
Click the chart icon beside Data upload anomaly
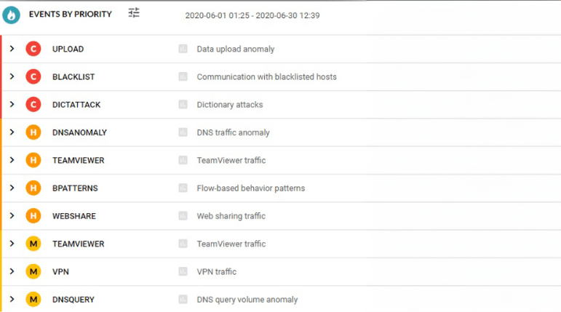click(x=183, y=49)
